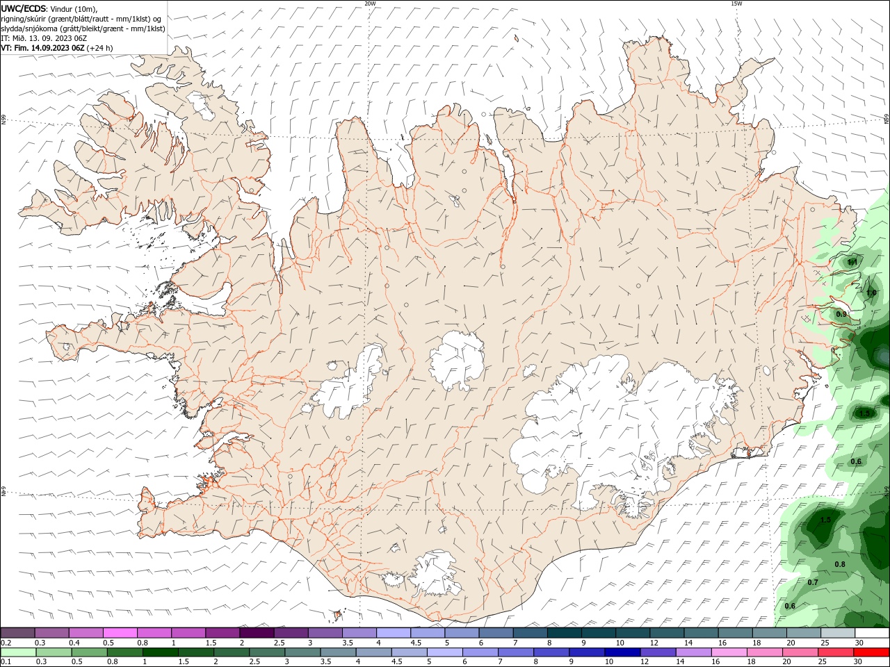Click the red 30 mm swatch in rain legend
The width and height of the screenshot is (890, 667).
tap(872, 652)
